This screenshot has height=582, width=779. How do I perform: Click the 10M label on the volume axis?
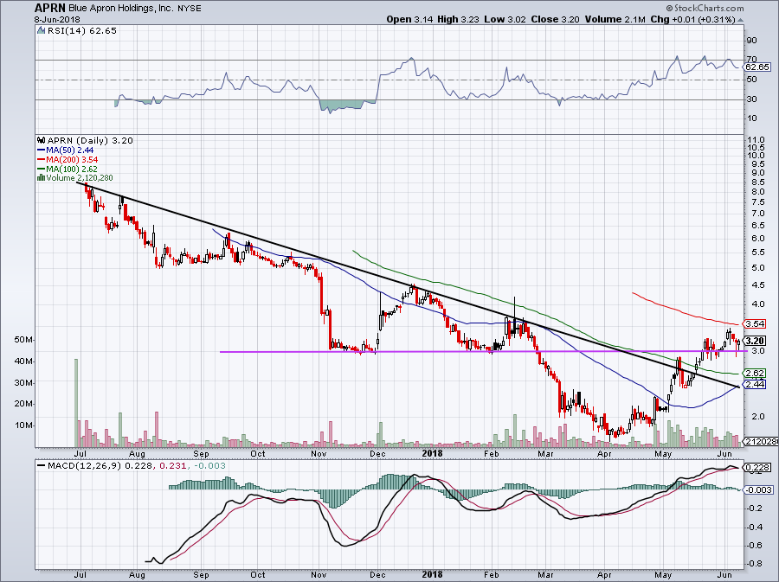tap(24, 425)
